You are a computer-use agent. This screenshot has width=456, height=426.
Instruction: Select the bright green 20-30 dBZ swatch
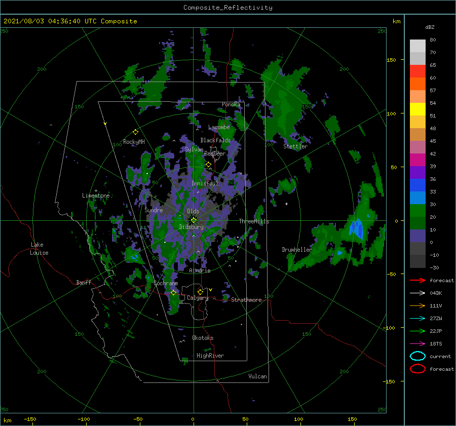coord(417,211)
